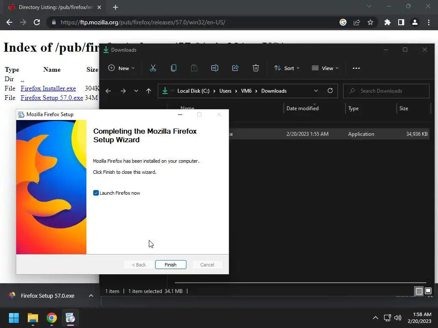Sort by Type column header
The width and height of the screenshot is (438, 328).
click(x=371, y=108)
